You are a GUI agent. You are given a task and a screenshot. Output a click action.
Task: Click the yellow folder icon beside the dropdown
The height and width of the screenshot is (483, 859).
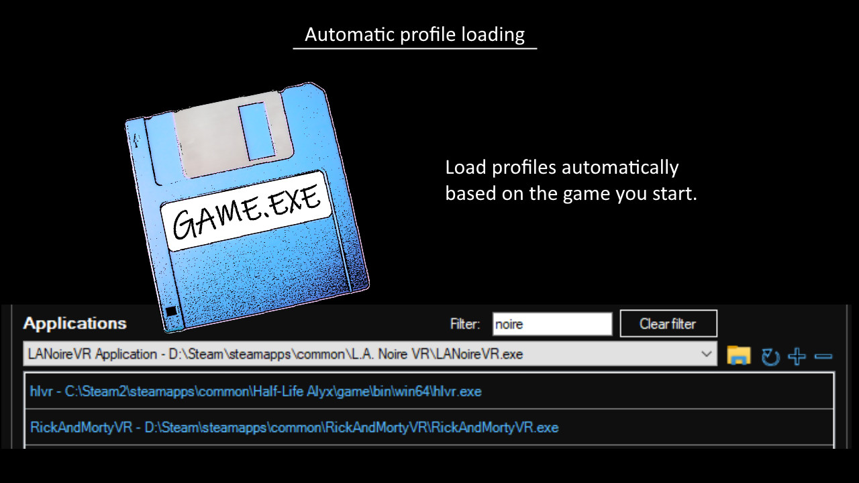click(738, 354)
